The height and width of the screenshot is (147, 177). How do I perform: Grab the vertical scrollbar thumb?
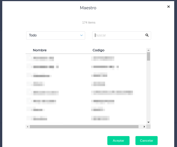tap(148, 56)
